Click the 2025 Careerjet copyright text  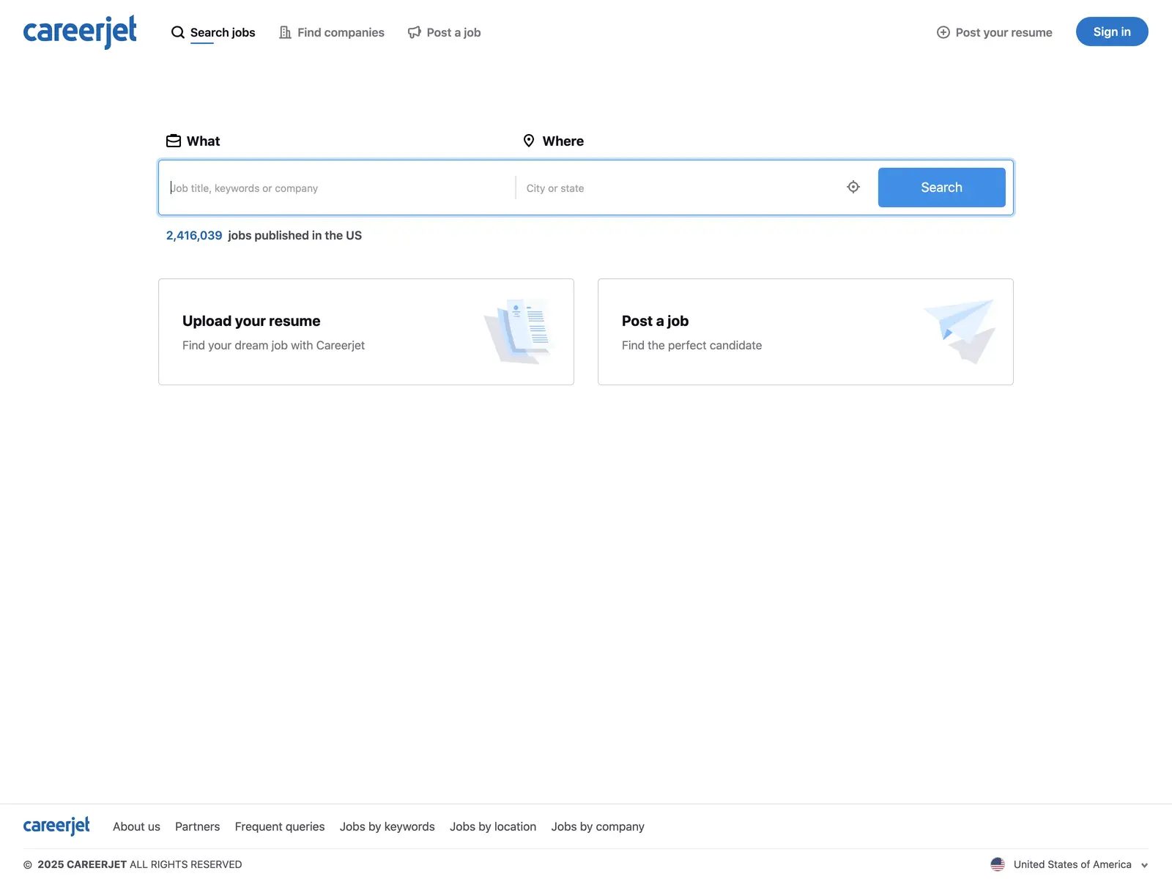[133, 864]
